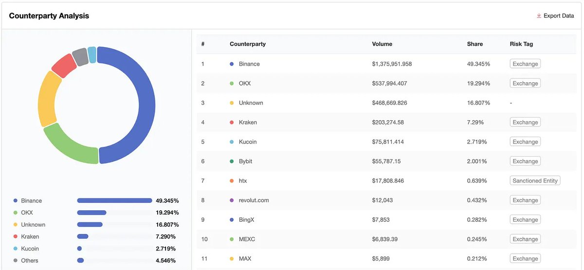584x270 pixels.
Task: Click the Risk Tag column header
Action: [521, 44]
